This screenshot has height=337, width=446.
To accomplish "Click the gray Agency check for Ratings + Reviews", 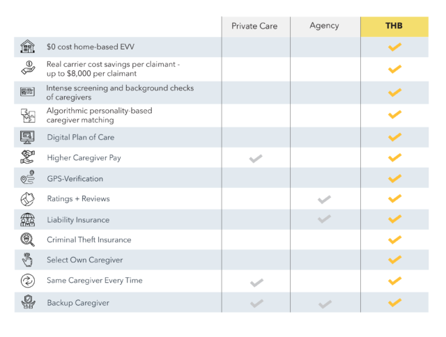I will click(324, 199).
